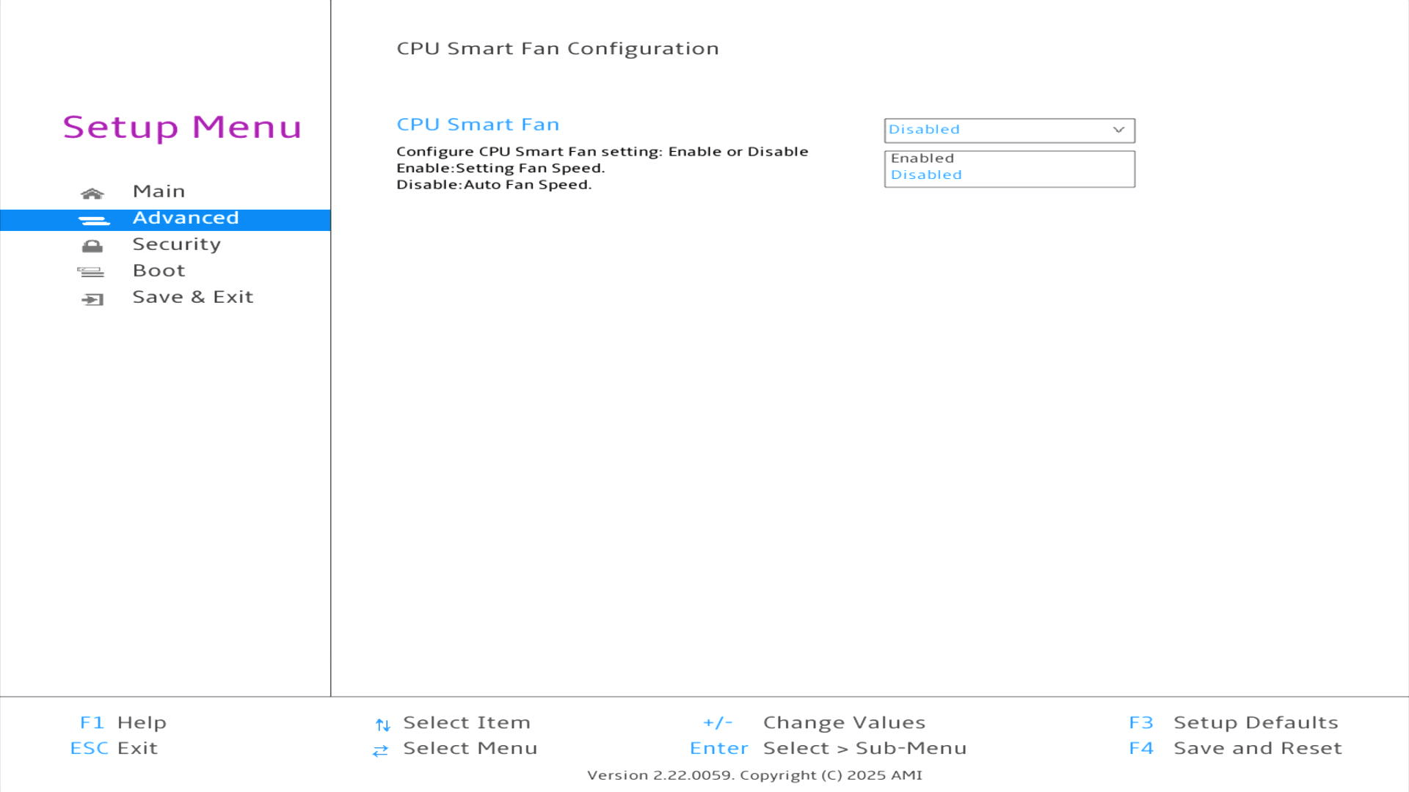Click the ESC Exit shortcut label
The height and width of the screenshot is (792, 1409).
[x=114, y=748]
